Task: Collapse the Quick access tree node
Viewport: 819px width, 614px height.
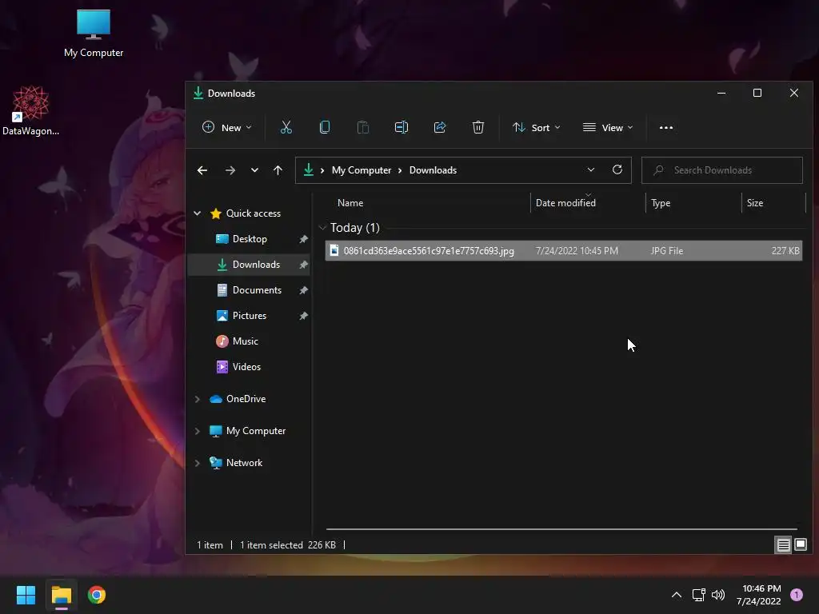Action: pyautogui.click(x=198, y=213)
